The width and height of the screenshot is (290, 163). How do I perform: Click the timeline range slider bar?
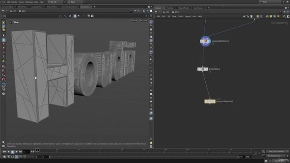point(144,157)
